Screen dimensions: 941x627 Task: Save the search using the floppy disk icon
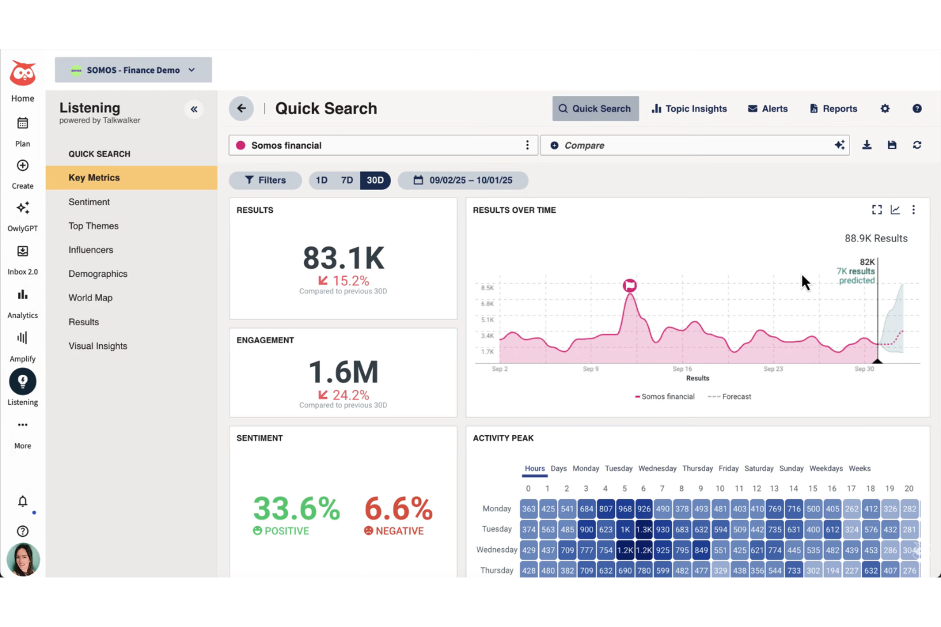891,145
